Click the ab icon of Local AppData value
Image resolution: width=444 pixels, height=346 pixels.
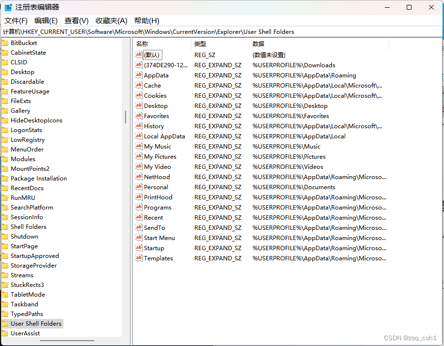139,136
